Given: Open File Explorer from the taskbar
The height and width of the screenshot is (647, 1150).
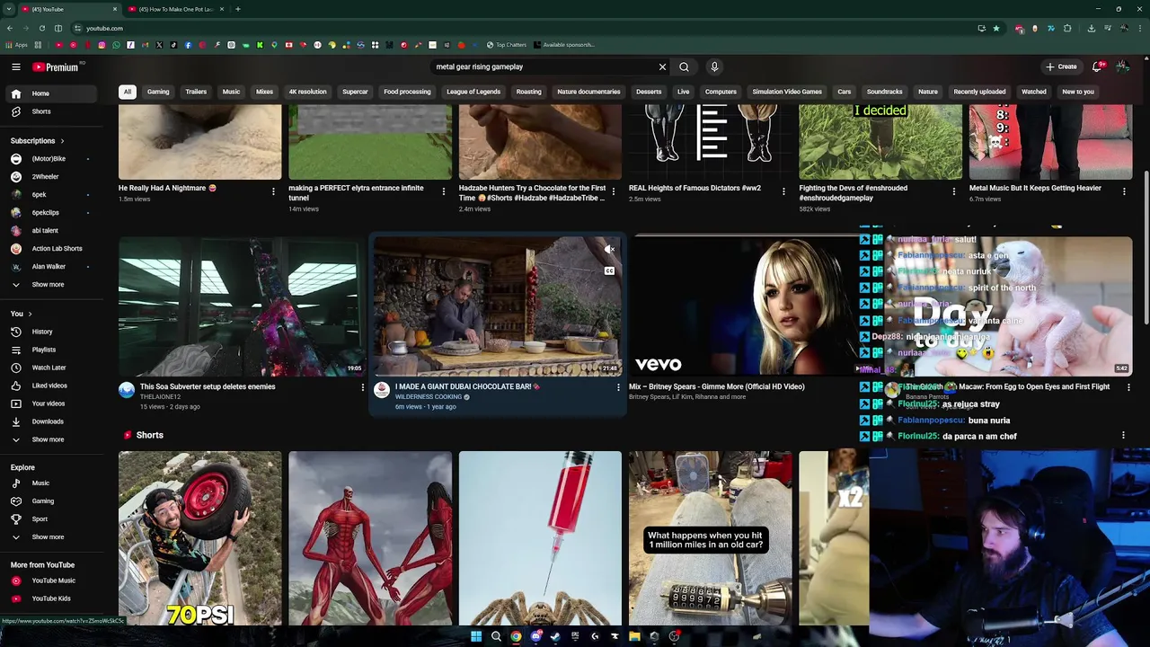Looking at the screenshot, I should point(634,636).
